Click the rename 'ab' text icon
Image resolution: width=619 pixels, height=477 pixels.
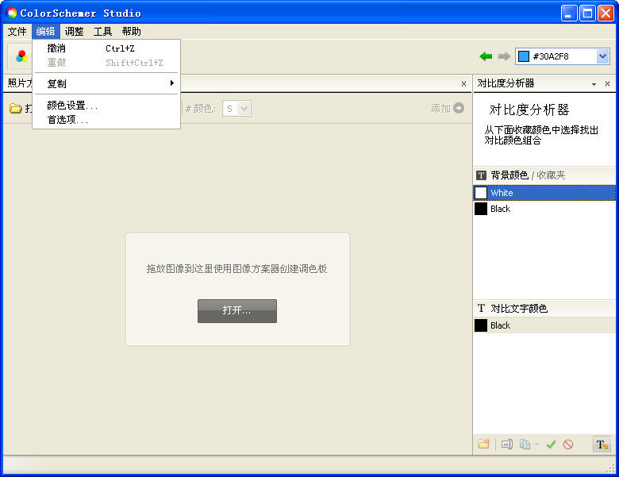[x=507, y=444]
